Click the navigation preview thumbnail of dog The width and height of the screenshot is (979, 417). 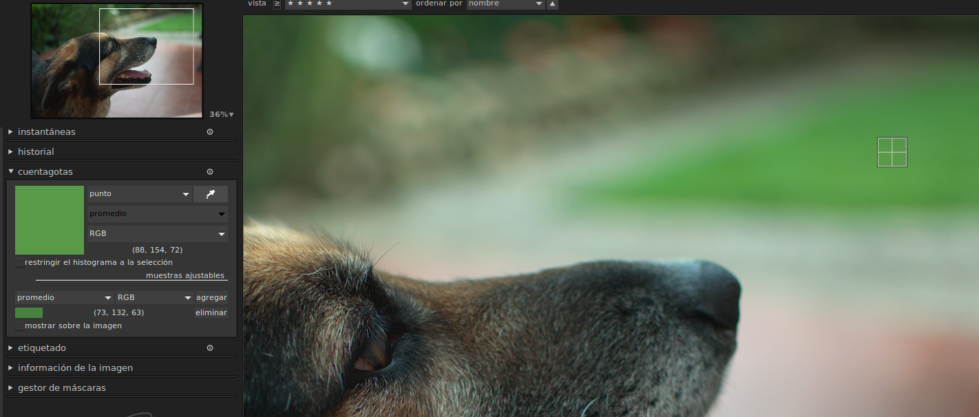pos(117,61)
